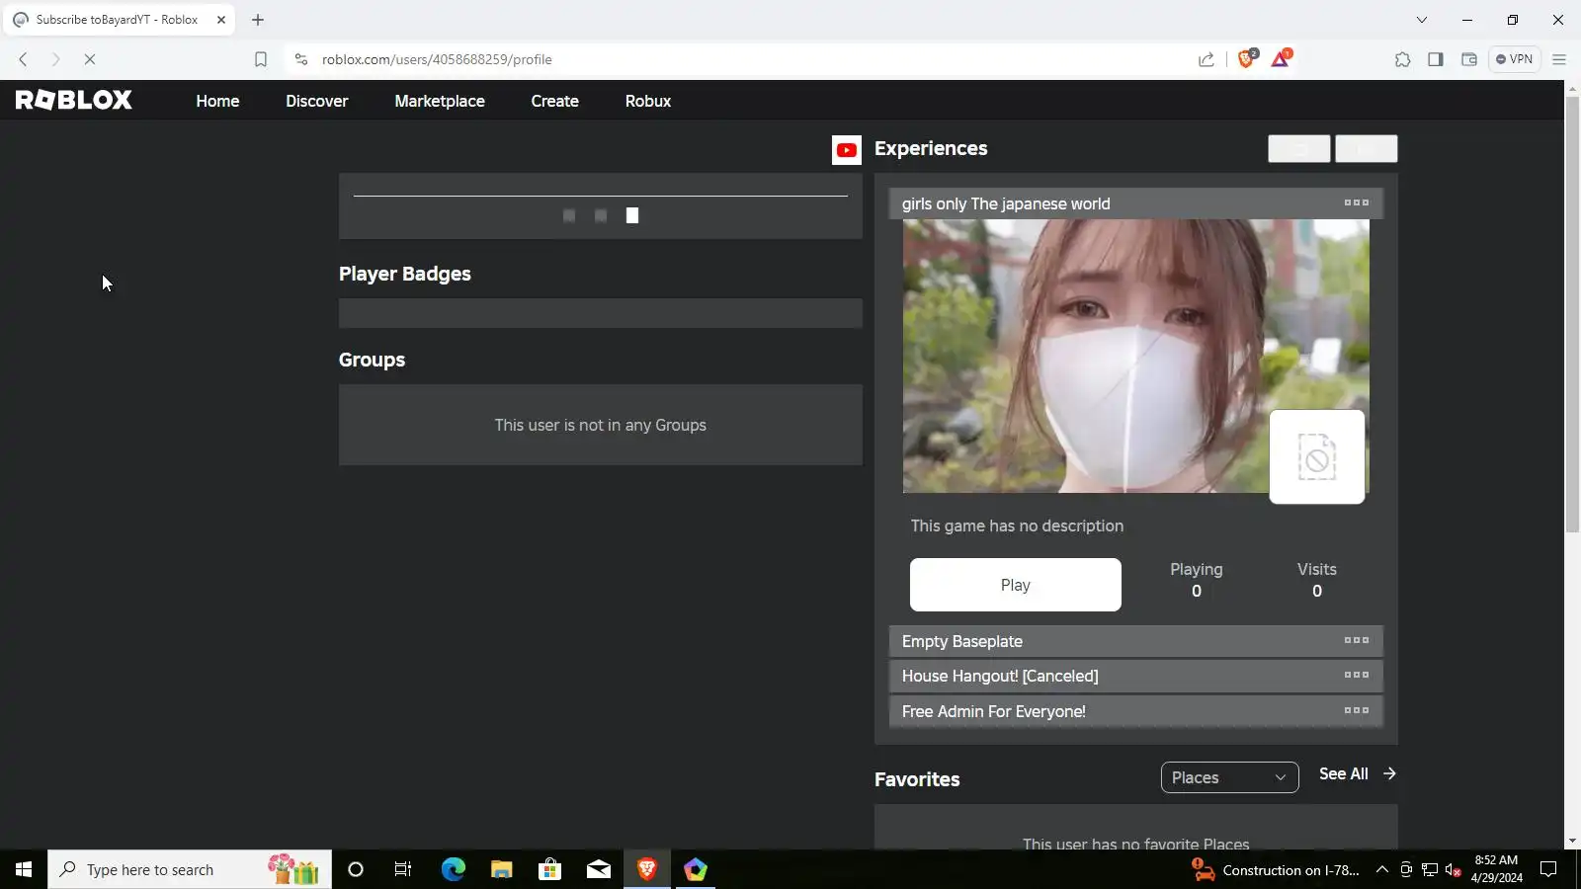Click the Roblox logo

pyautogui.click(x=73, y=100)
